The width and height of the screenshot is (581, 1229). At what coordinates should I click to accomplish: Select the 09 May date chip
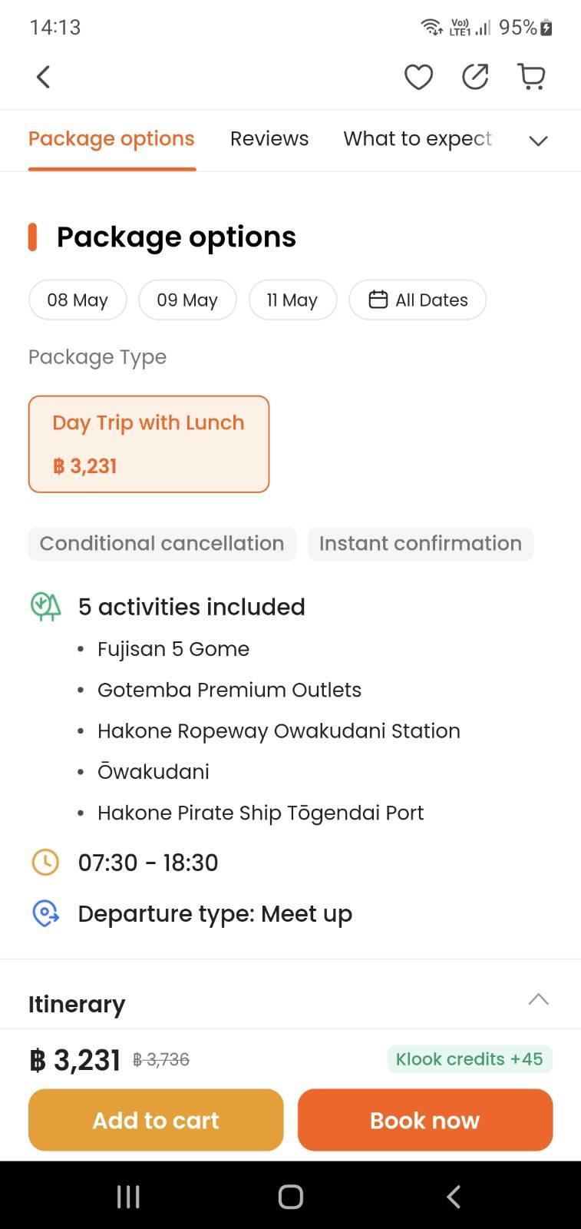[187, 300]
